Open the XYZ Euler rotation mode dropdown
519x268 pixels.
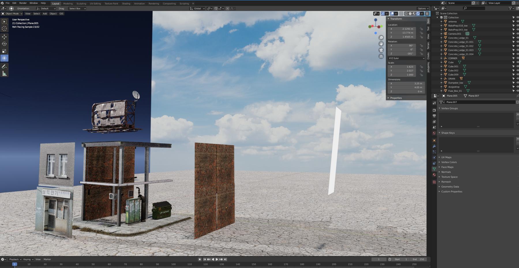coord(406,58)
